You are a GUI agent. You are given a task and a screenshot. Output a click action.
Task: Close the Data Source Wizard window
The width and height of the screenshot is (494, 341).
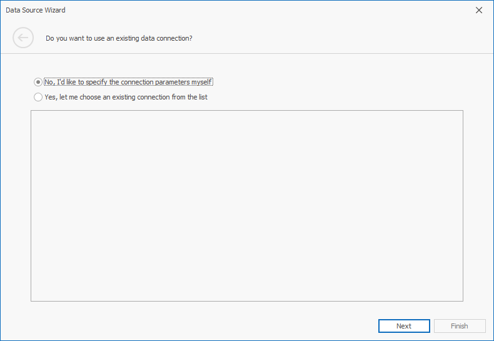479,10
